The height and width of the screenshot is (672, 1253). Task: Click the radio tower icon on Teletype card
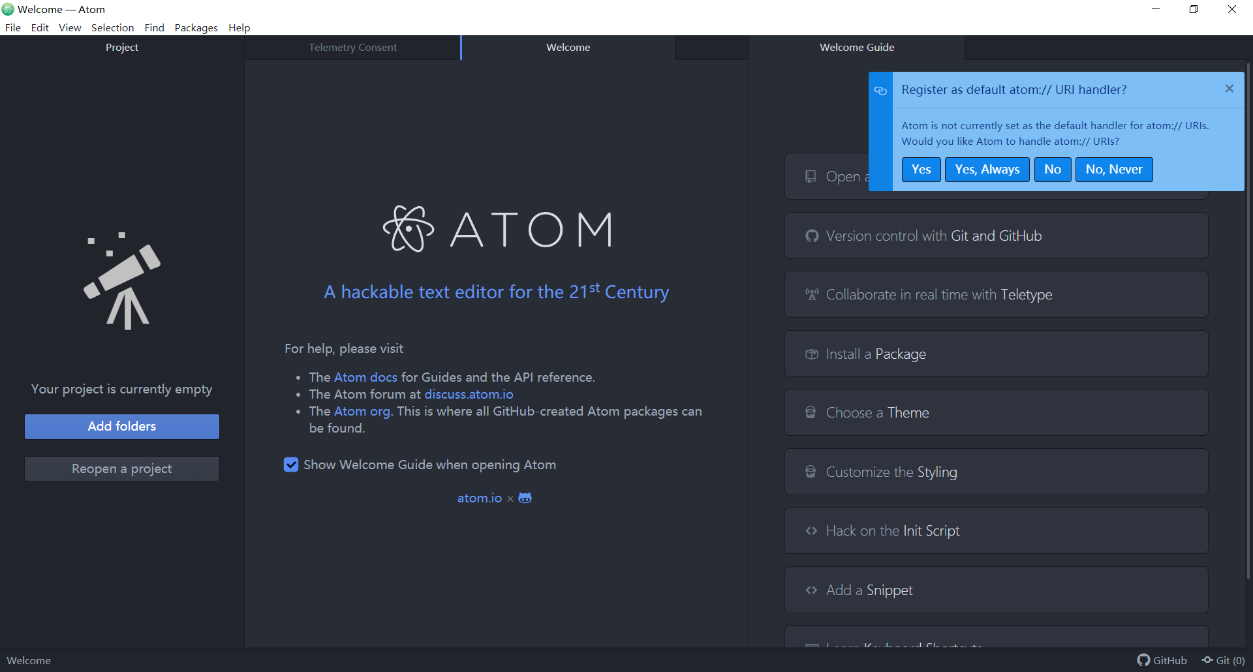(x=812, y=294)
